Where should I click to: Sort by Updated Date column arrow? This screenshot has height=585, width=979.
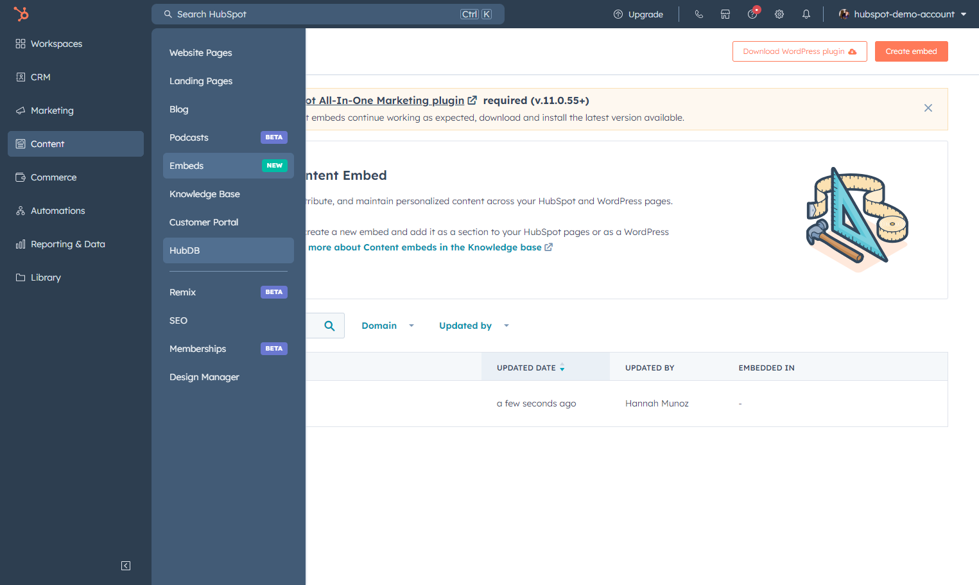coord(562,368)
